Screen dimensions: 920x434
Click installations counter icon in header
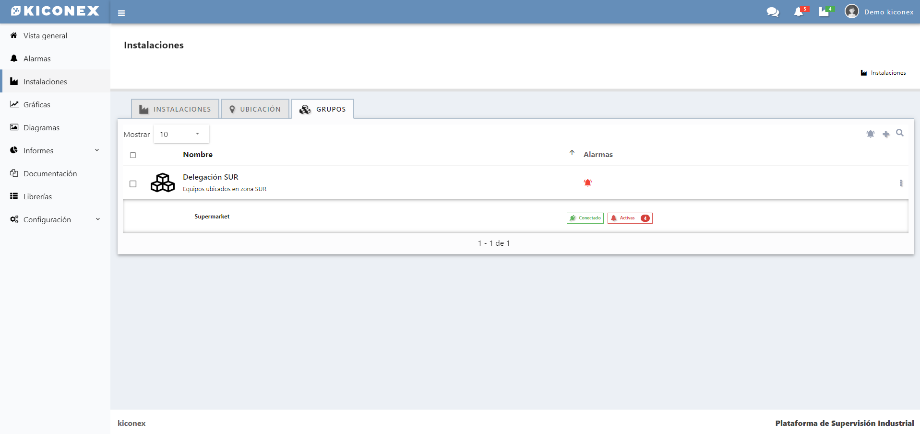click(x=824, y=12)
